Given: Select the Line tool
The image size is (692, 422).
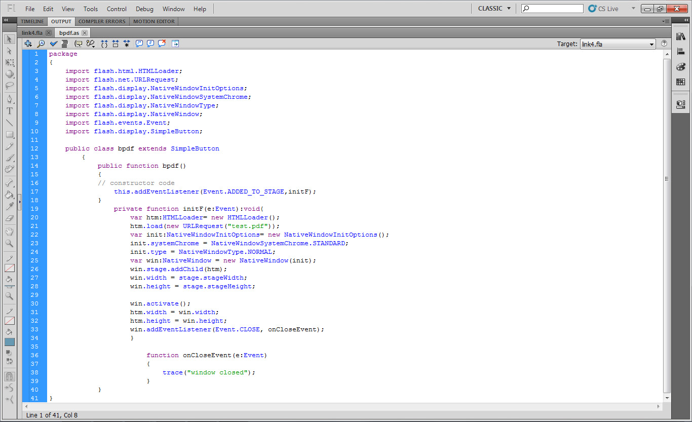Looking at the screenshot, I should click(x=9, y=123).
